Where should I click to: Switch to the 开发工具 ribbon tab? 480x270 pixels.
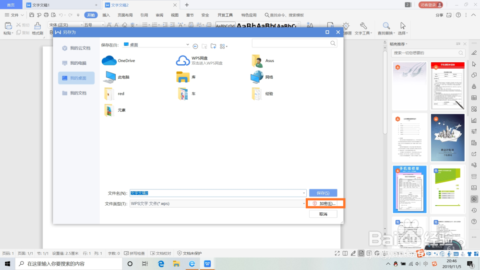(225, 15)
